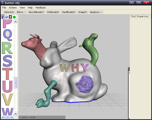
Task: Click the vertex and triangle count status text
Action: pyautogui.click(x=27, y=117)
